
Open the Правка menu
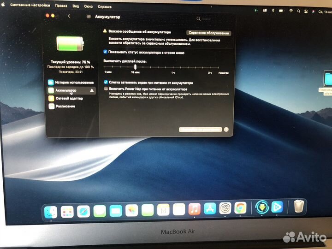[61, 6]
